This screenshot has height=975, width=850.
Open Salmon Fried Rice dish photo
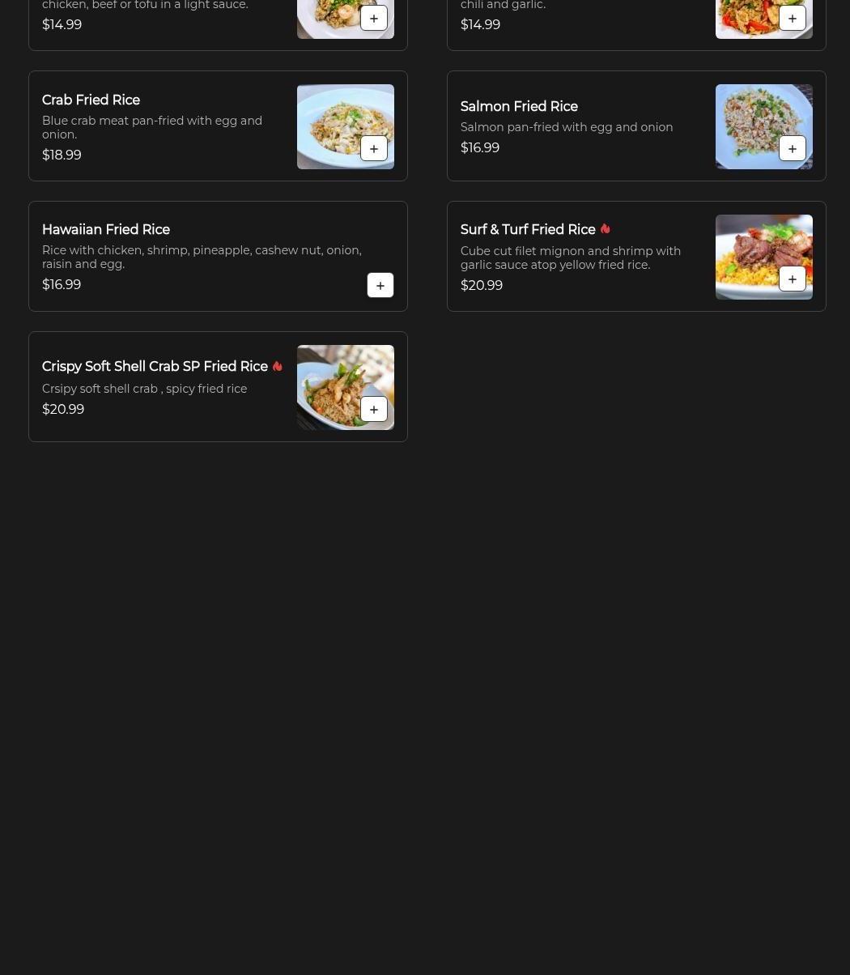click(x=764, y=126)
